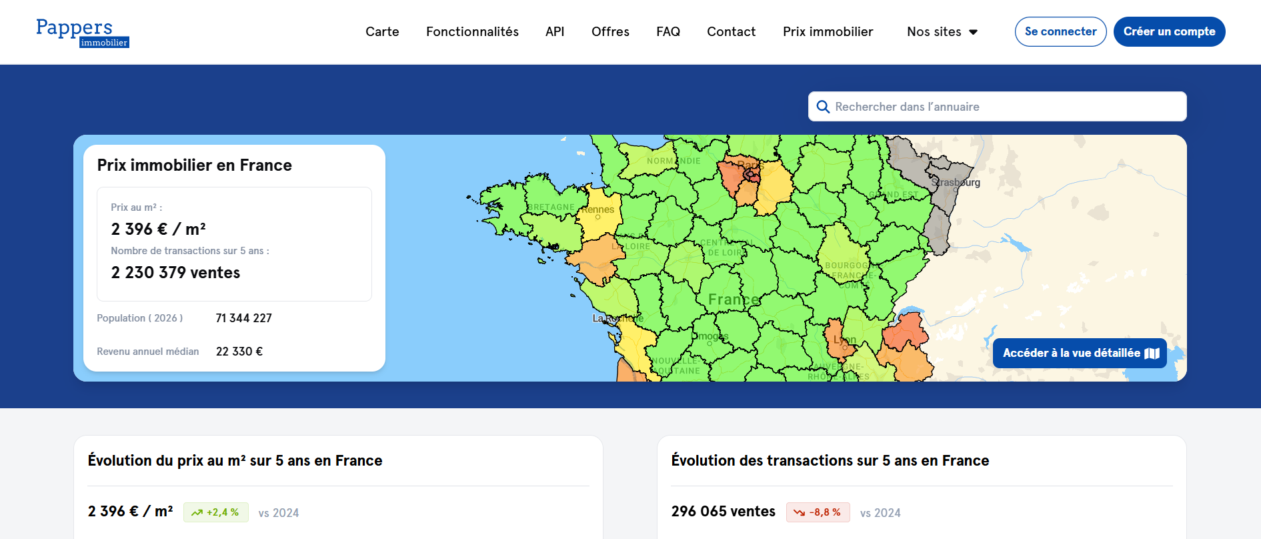Image resolution: width=1261 pixels, height=539 pixels.
Task: Select the +2,4 % price change badge
Action: [x=216, y=512]
